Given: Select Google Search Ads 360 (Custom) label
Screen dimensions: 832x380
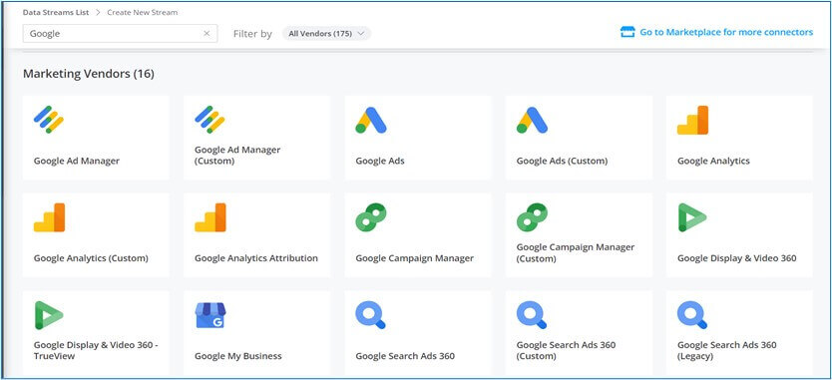Looking at the screenshot, I should (x=567, y=350).
